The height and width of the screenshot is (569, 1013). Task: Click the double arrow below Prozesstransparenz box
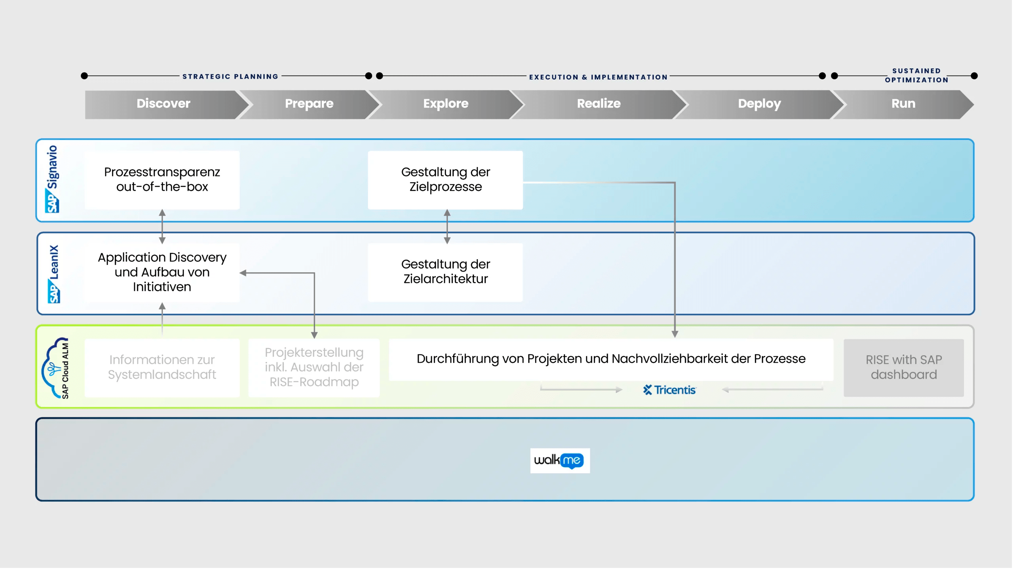pyautogui.click(x=162, y=226)
